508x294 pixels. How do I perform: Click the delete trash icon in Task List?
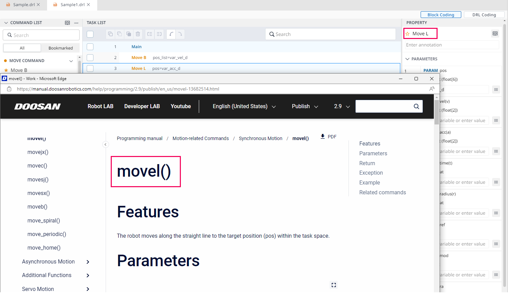tap(138, 34)
